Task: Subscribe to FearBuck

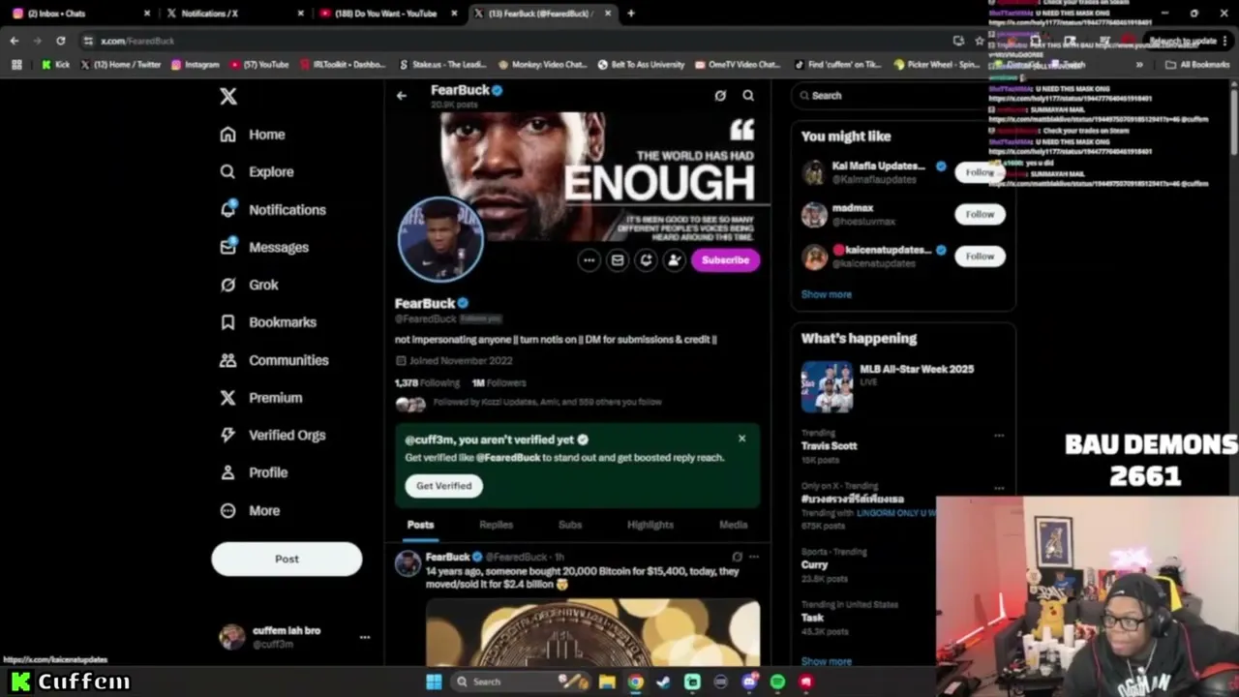Action: [x=725, y=259]
